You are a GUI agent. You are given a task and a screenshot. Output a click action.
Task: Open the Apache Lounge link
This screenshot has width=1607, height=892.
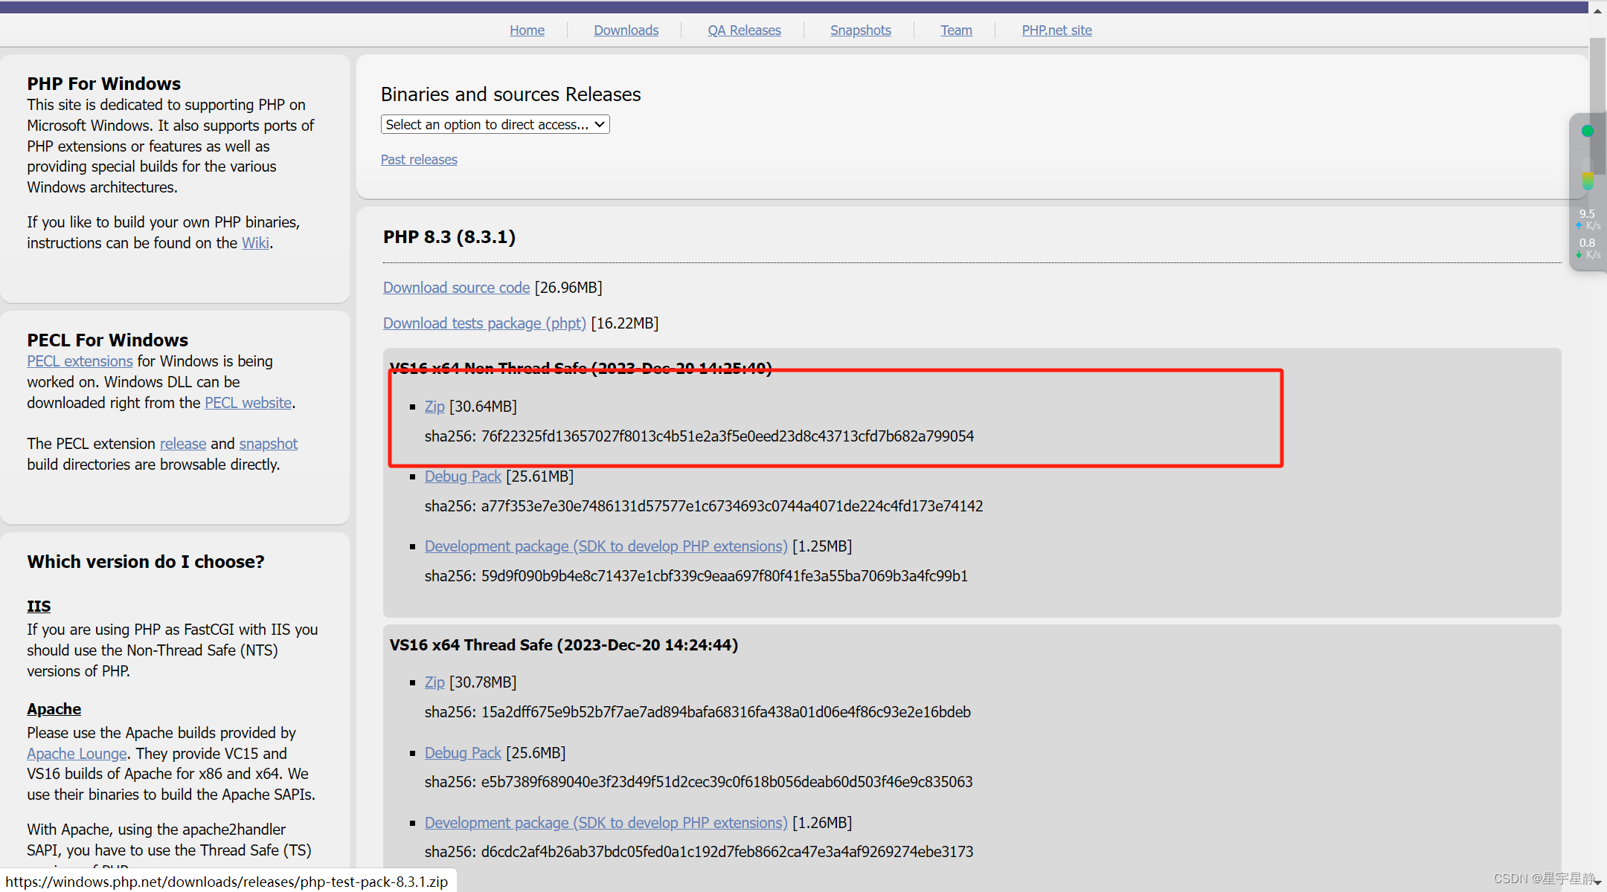(77, 754)
